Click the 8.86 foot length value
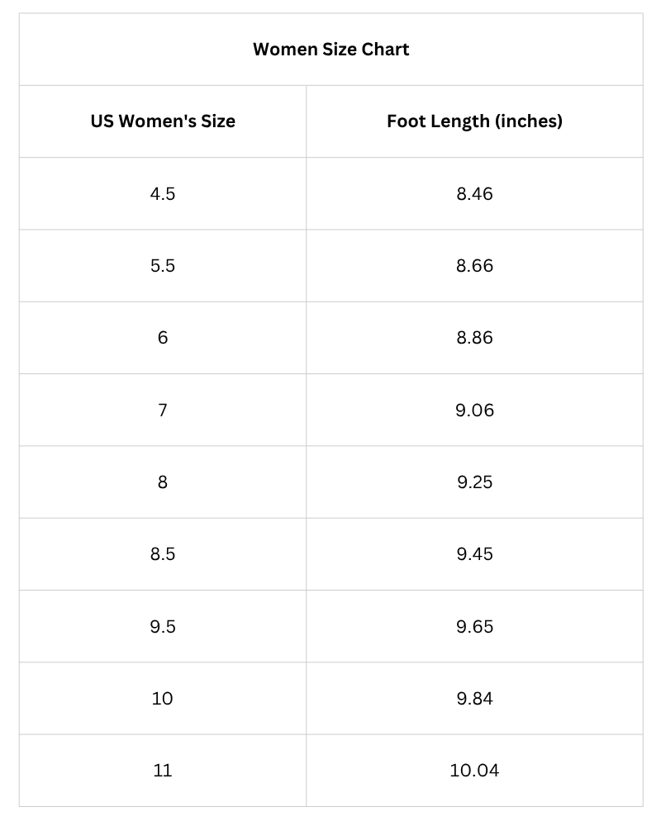Image resolution: width=661 pixels, height=826 pixels. pyautogui.click(x=474, y=338)
